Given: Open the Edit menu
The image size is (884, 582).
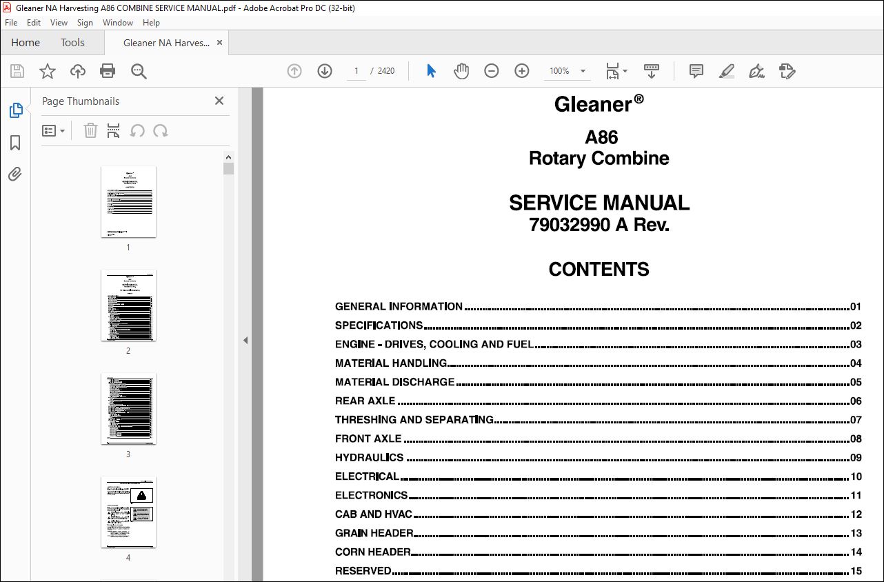Looking at the screenshot, I should [34, 23].
